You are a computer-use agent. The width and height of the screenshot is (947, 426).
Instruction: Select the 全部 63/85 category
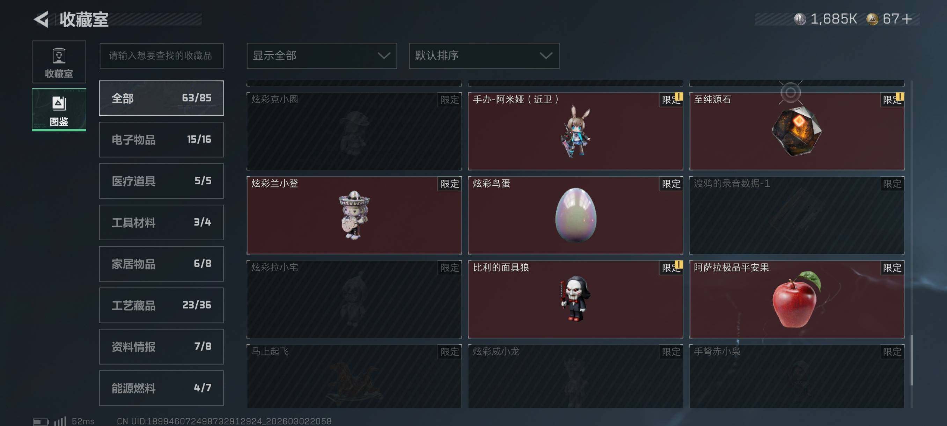pos(161,98)
